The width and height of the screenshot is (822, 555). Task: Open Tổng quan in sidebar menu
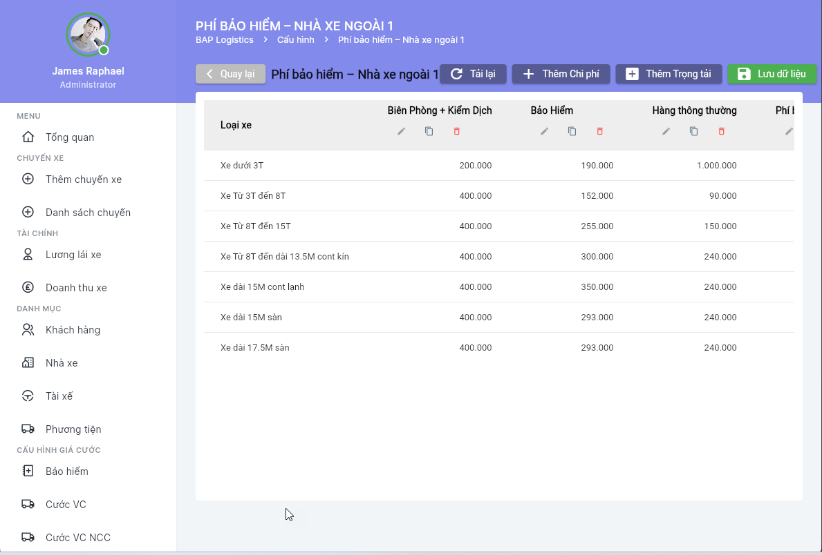(x=70, y=137)
